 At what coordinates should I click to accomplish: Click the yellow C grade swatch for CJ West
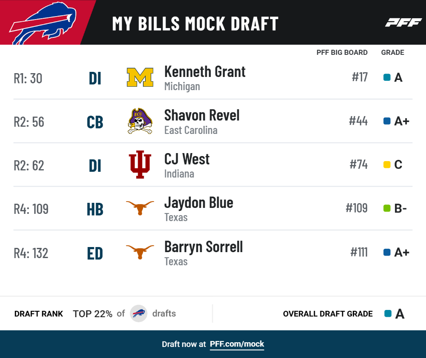pyautogui.click(x=387, y=165)
